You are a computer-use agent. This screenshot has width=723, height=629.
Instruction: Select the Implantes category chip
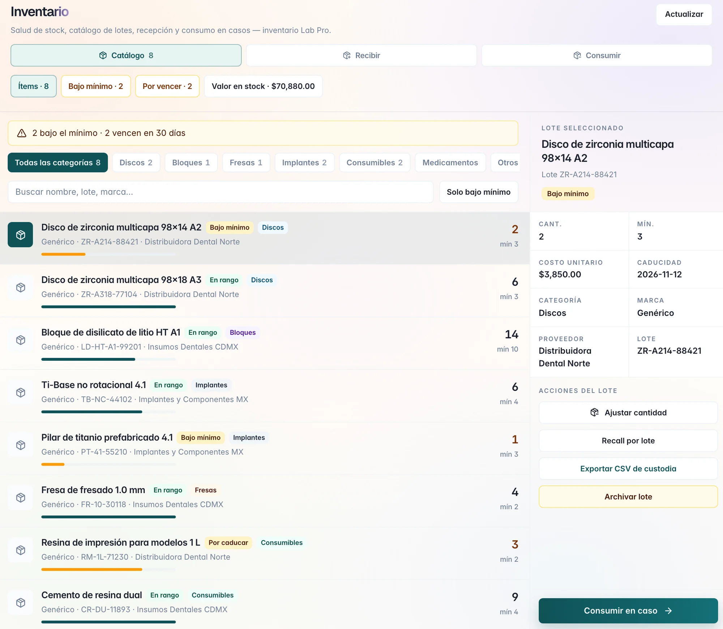coord(304,163)
